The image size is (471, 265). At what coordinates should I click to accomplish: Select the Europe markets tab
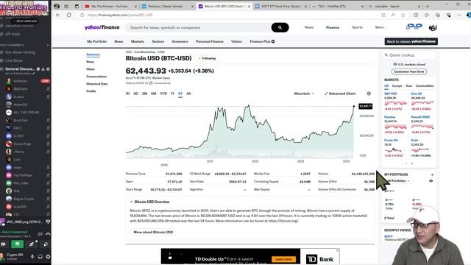pos(397,86)
